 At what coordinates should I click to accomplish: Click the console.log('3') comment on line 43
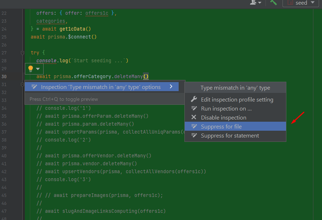64,180
